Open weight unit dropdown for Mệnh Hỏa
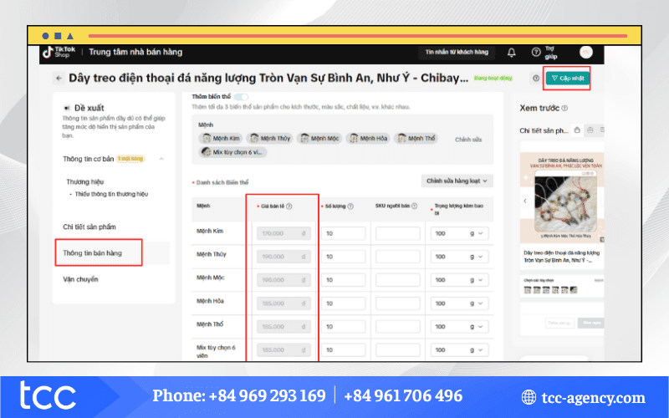The height and width of the screenshot is (418, 669). click(477, 303)
